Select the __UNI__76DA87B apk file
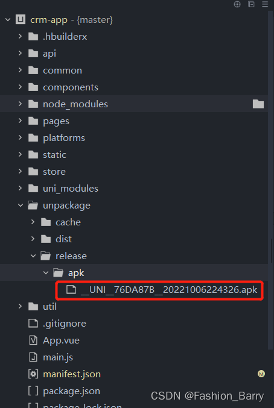This screenshot has height=408, width=274. coord(159,290)
